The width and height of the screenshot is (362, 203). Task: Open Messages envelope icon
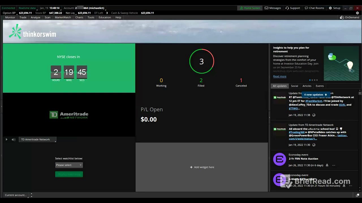click(266, 8)
